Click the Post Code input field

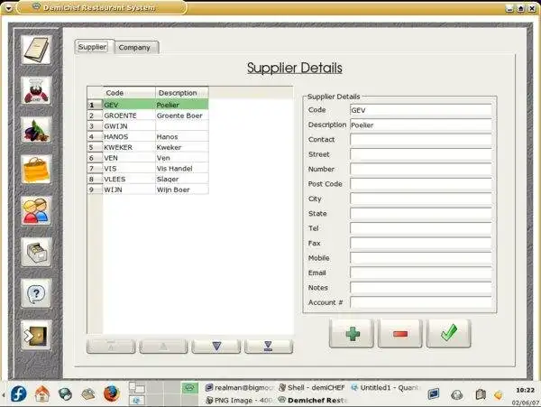point(421,184)
